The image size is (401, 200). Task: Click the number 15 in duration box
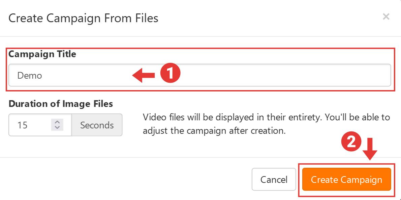pyautogui.click(x=23, y=125)
